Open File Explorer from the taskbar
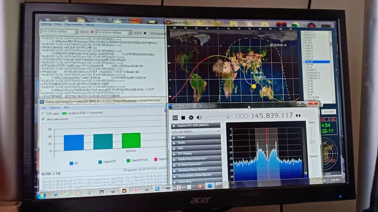 (67, 194)
